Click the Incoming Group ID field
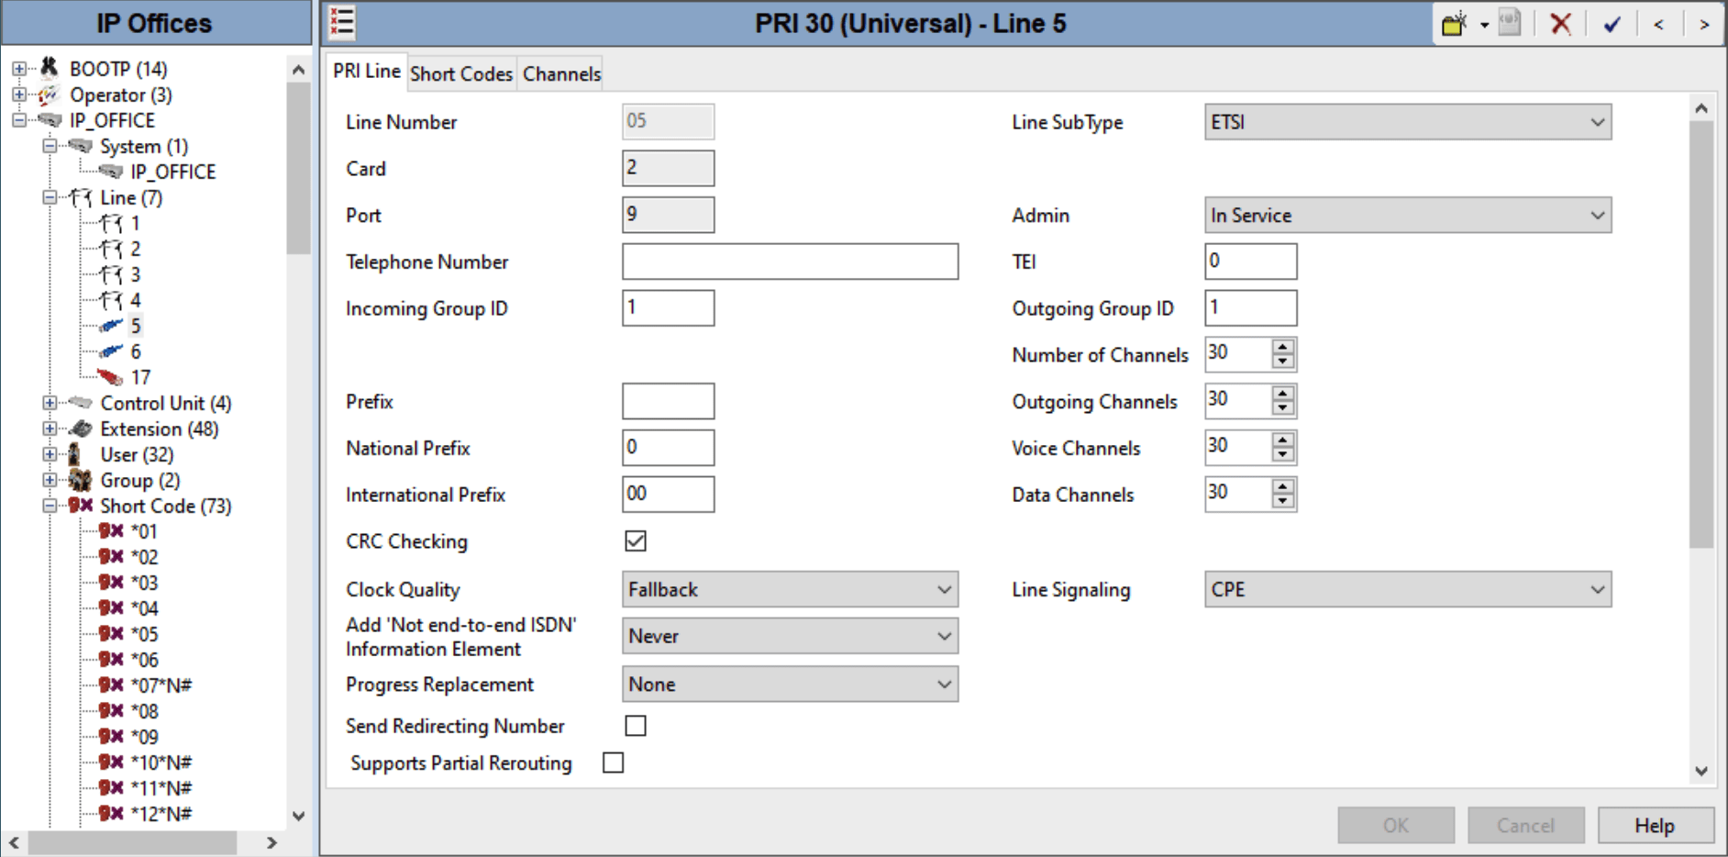The height and width of the screenshot is (857, 1728). click(668, 308)
